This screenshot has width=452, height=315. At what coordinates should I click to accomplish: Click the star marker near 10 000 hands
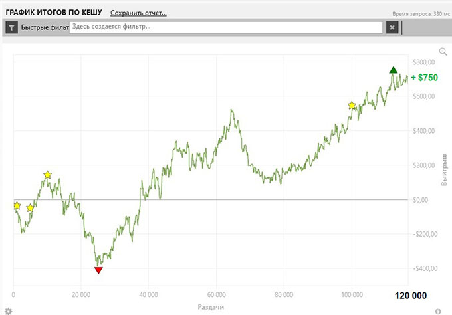click(x=47, y=175)
